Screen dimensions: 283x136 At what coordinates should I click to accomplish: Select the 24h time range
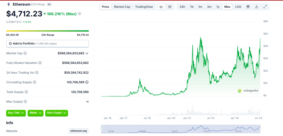point(182,7)
